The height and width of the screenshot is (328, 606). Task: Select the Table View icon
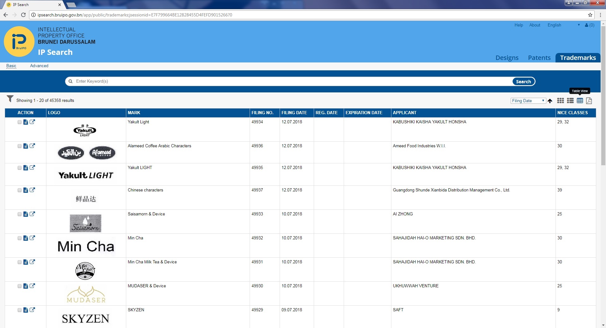(580, 101)
